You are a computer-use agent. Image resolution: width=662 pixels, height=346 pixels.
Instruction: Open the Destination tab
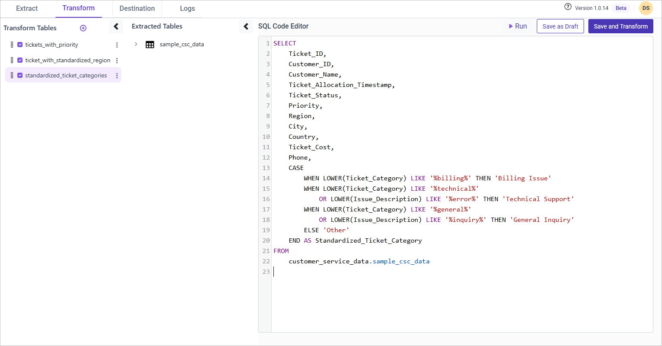tap(137, 9)
